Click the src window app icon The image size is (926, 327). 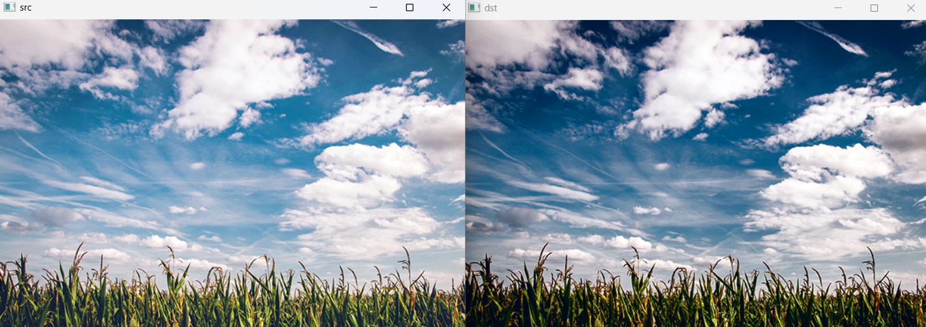[10, 7]
